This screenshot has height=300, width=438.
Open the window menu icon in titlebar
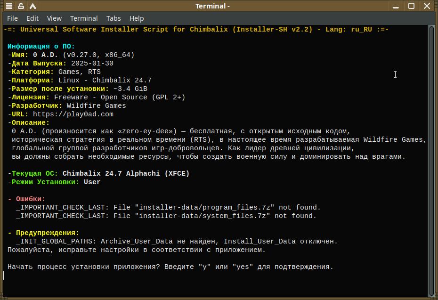pyautogui.click(x=8, y=6)
